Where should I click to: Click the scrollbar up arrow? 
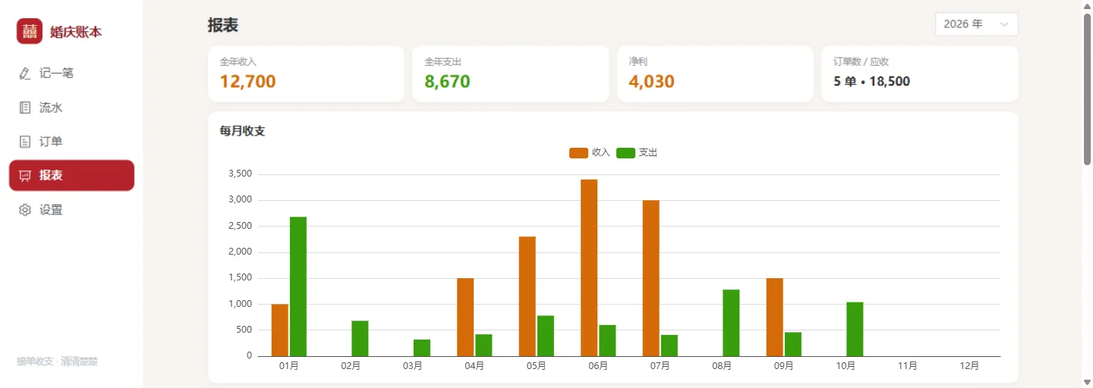point(1087,6)
